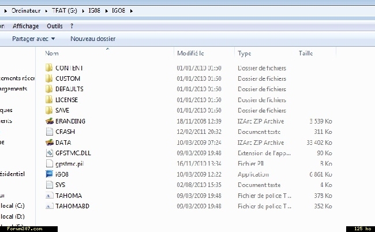Click the BRANDING file name
375x232 pixels.
coord(70,121)
